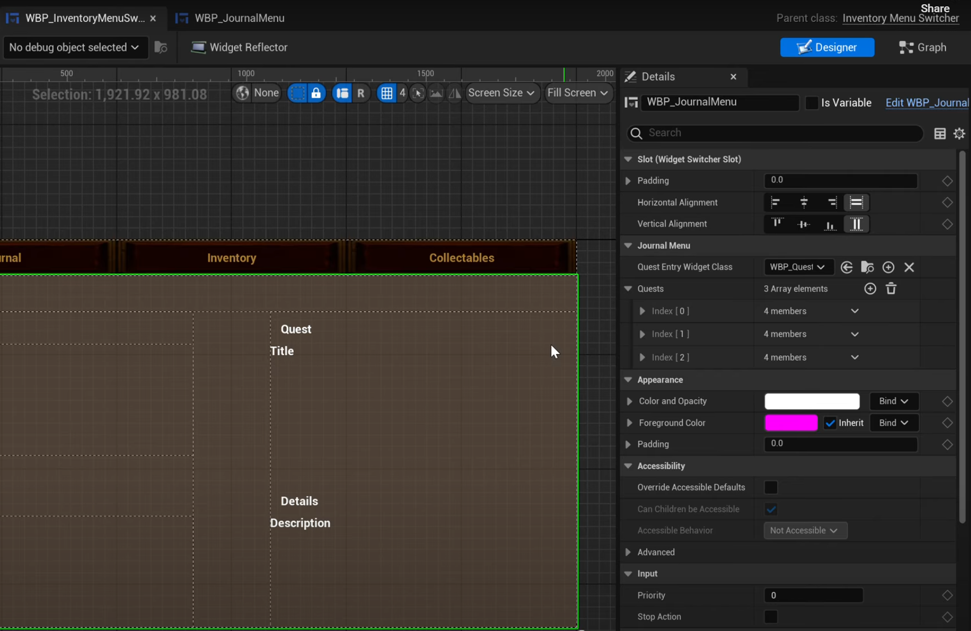Open the Widget Reflector
This screenshot has height=631, width=971.
click(x=240, y=47)
